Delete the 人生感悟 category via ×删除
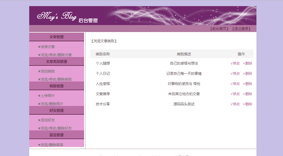 coord(247,84)
